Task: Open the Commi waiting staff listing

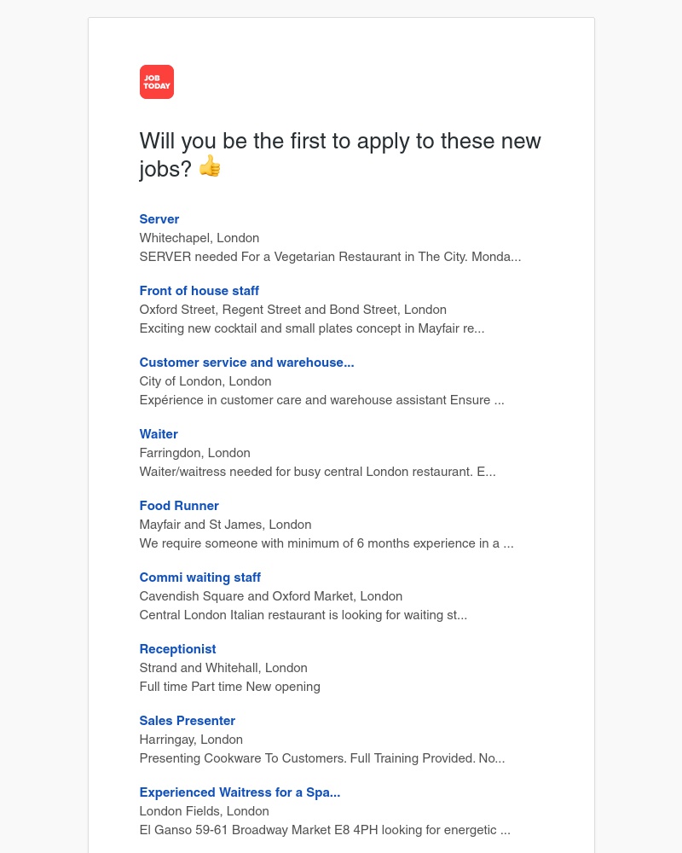Action: click(x=199, y=577)
